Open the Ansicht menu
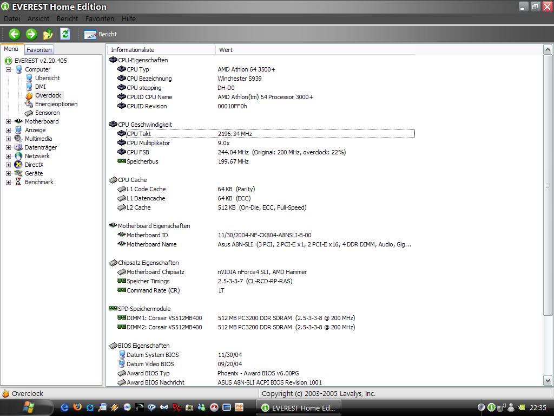This screenshot has height=416, width=554. pyautogui.click(x=38, y=18)
